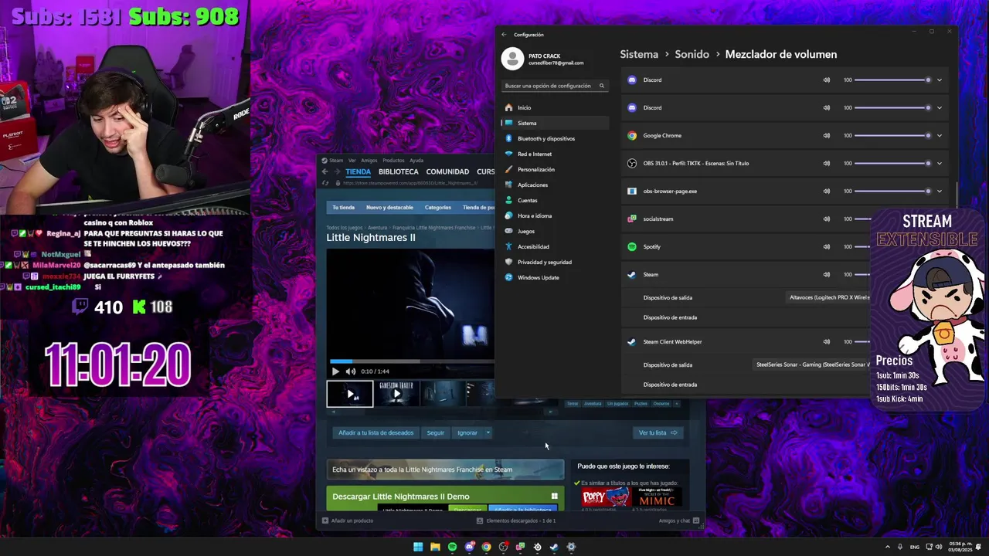Open the Productos menu in Steam

pos(393,161)
